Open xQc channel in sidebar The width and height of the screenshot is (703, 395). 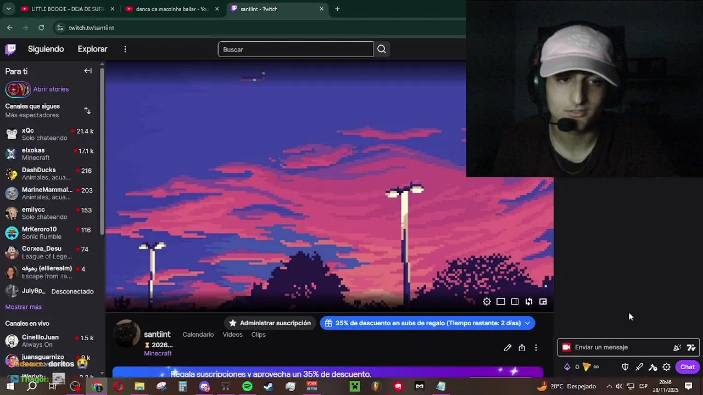(x=50, y=134)
